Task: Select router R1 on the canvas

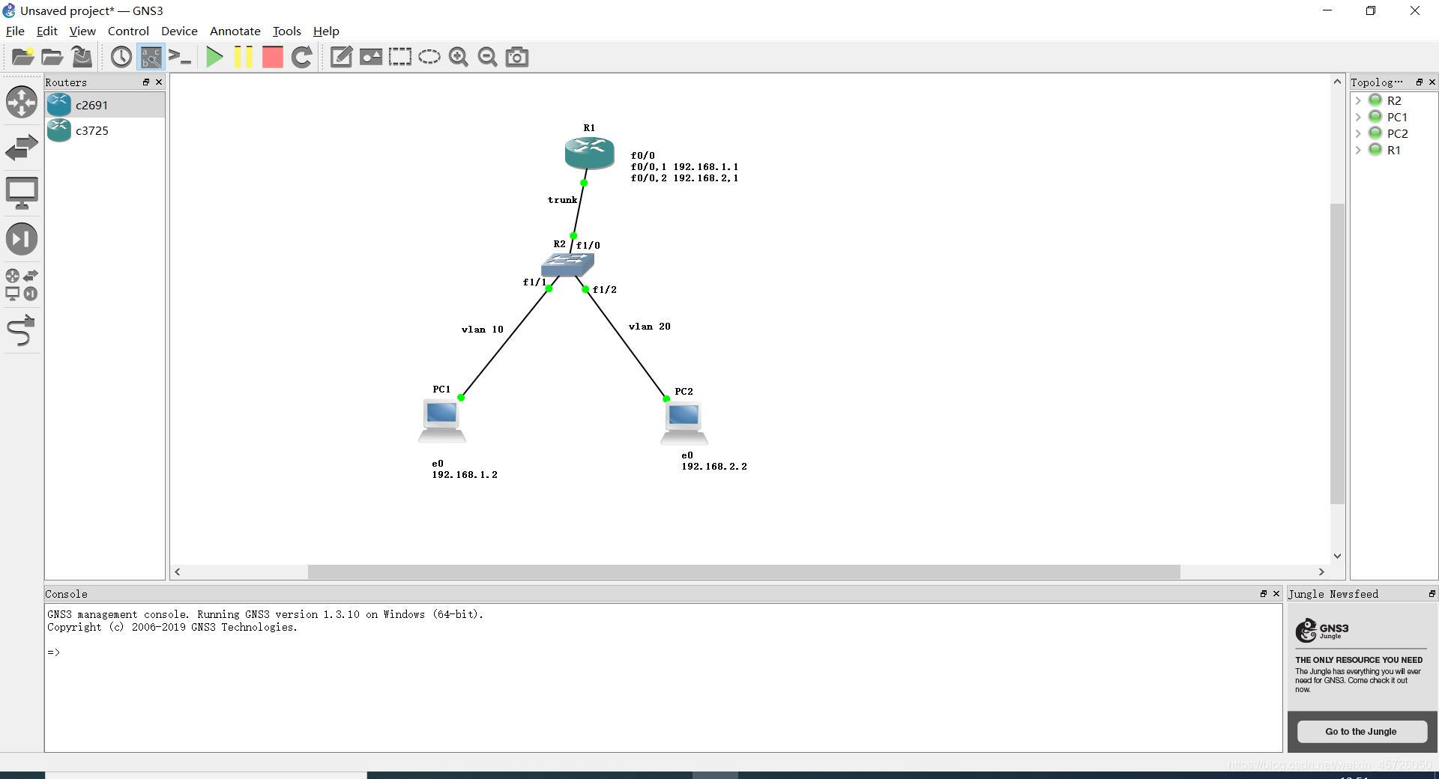Action: (589, 153)
